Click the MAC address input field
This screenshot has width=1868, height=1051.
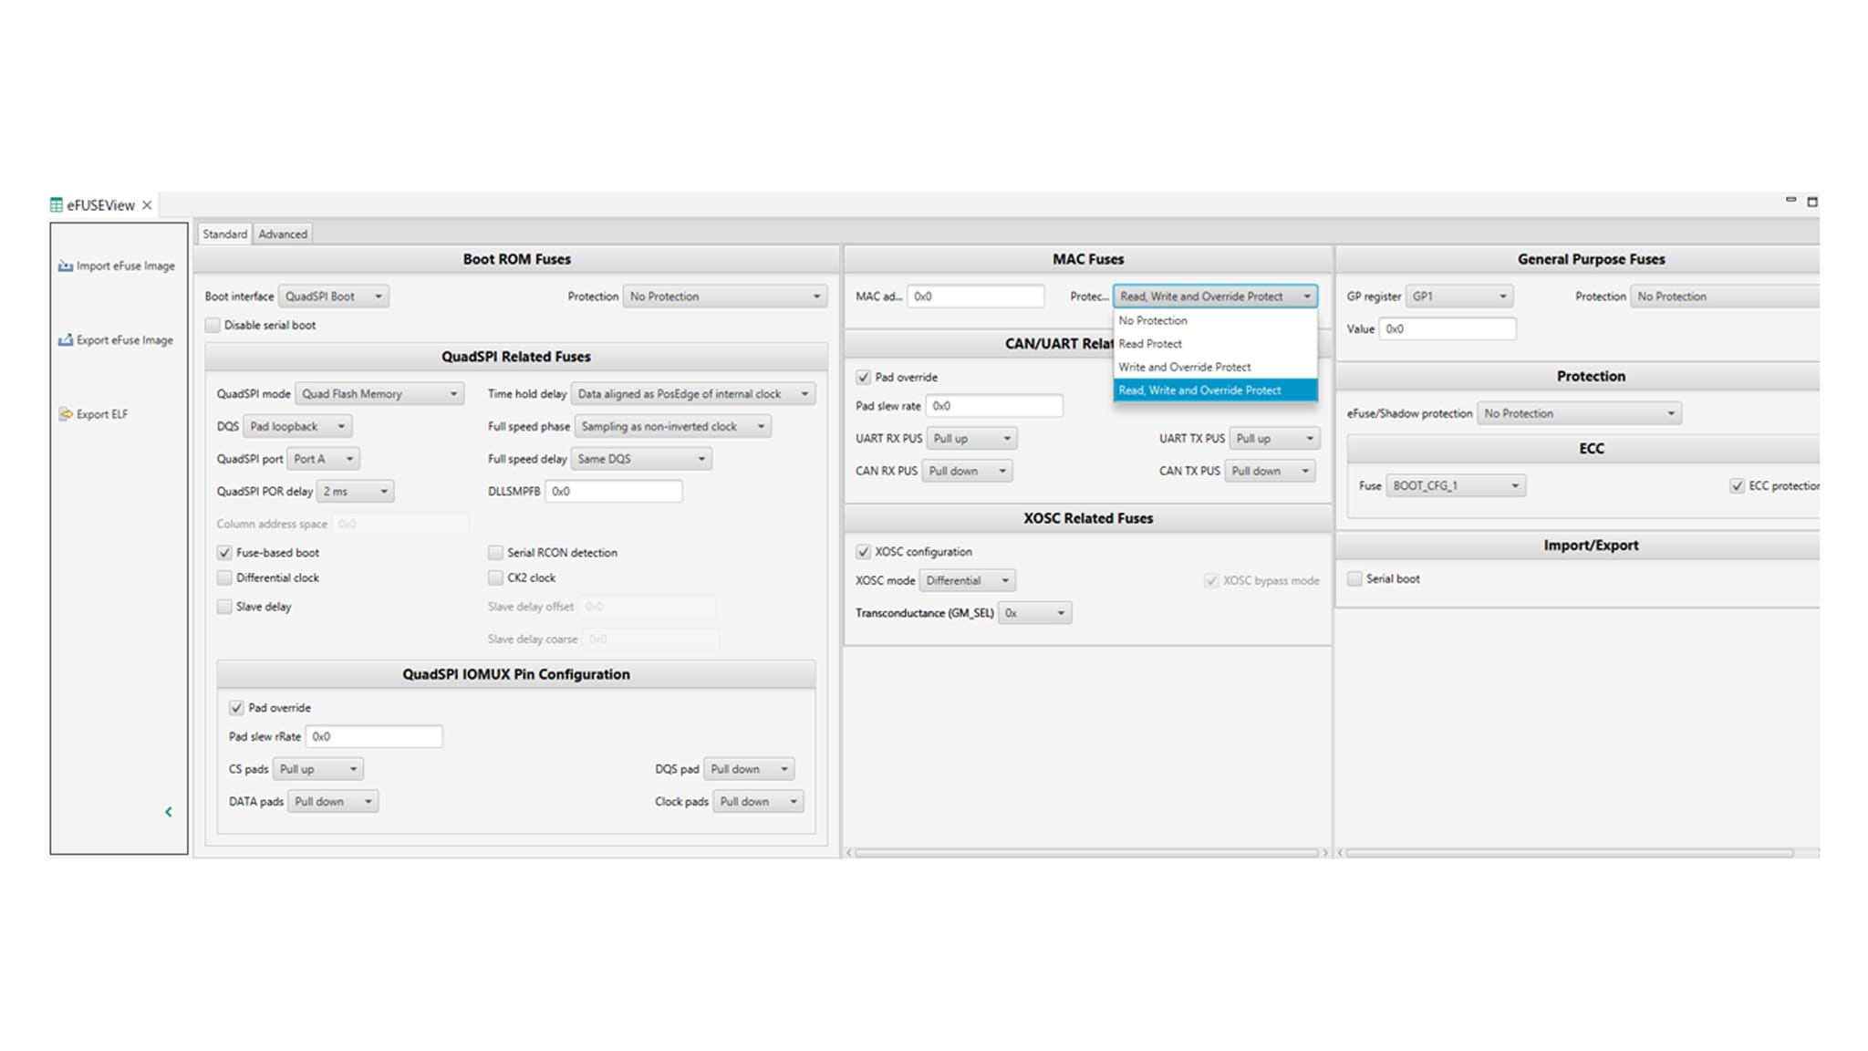(x=975, y=297)
